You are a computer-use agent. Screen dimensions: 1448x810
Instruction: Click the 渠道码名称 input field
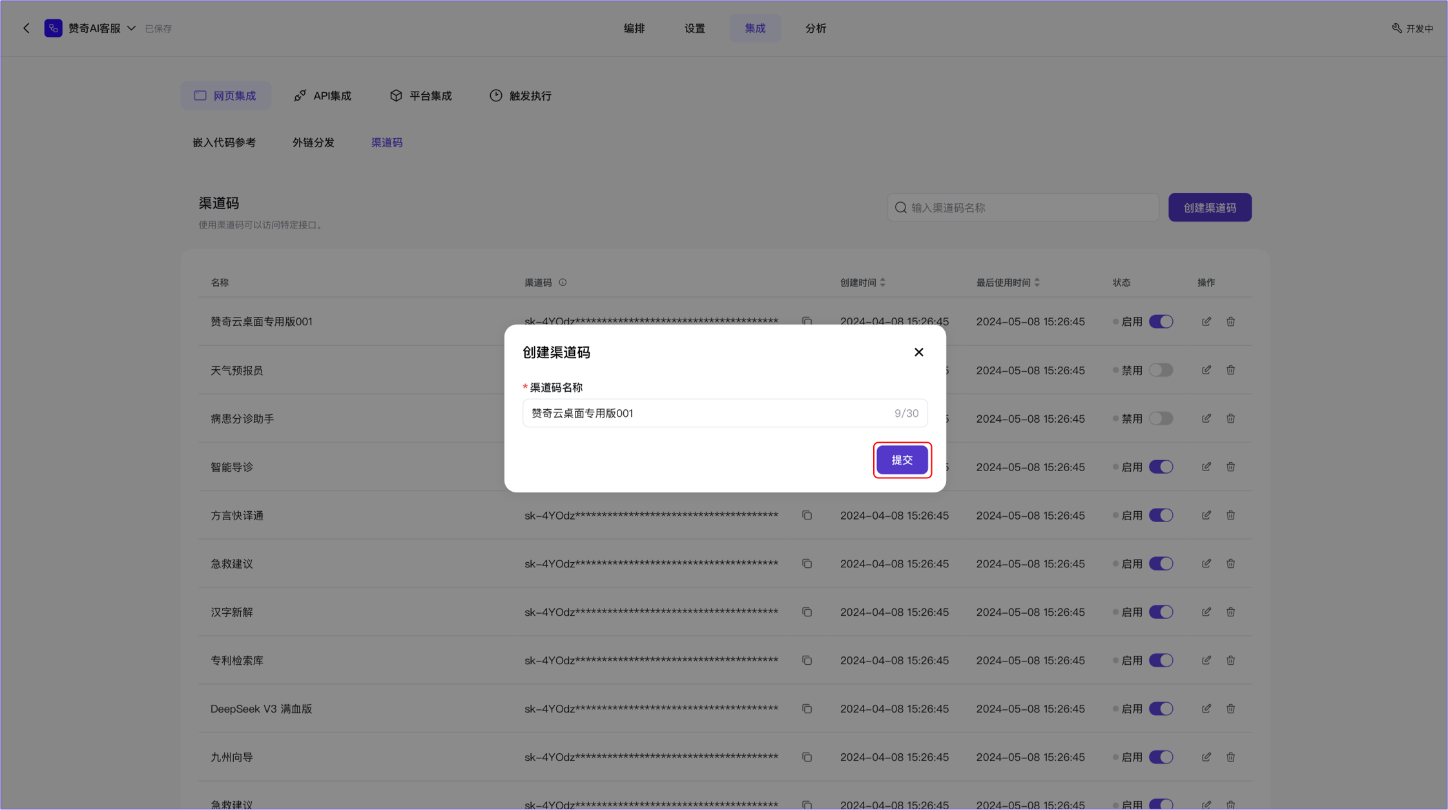[710, 413]
